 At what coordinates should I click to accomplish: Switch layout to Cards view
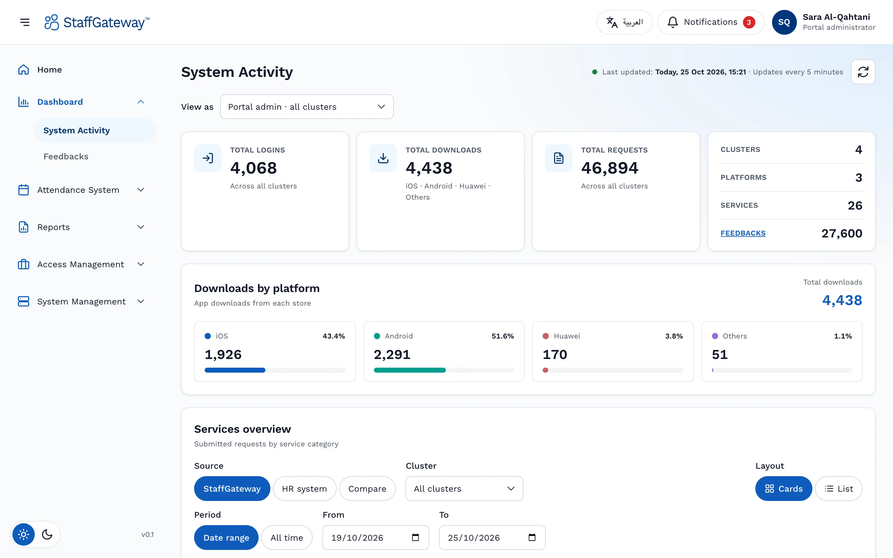point(784,488)
